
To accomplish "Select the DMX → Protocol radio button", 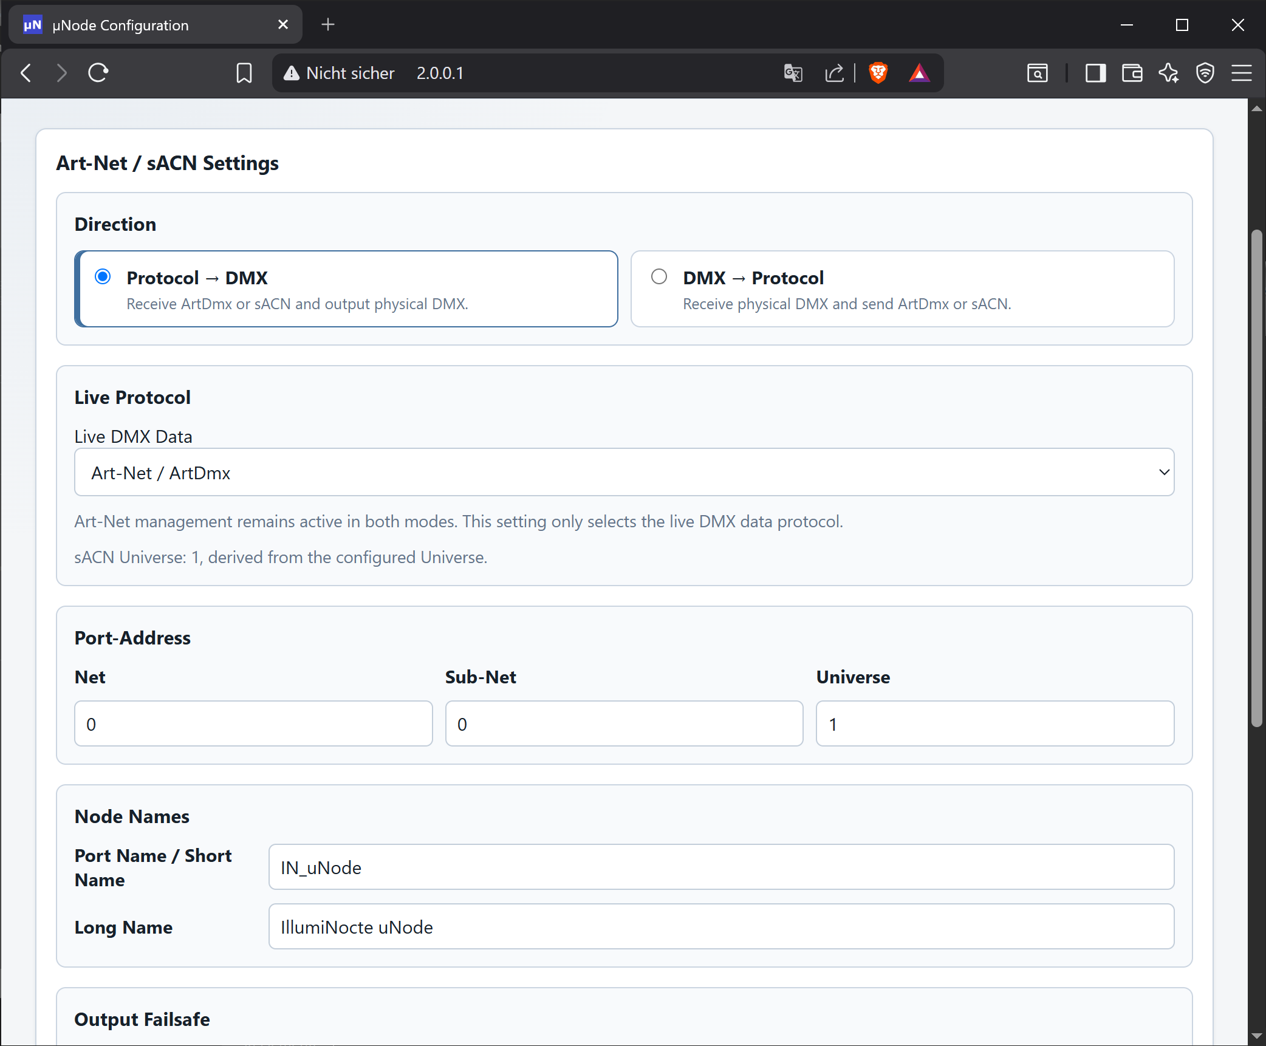I will tap(659, 277).
